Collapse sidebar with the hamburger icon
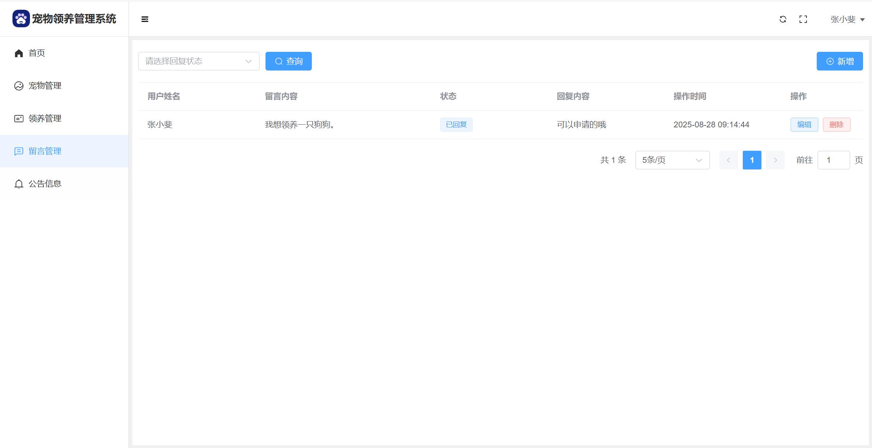This screenshot has height=448, width=872. 145,19
